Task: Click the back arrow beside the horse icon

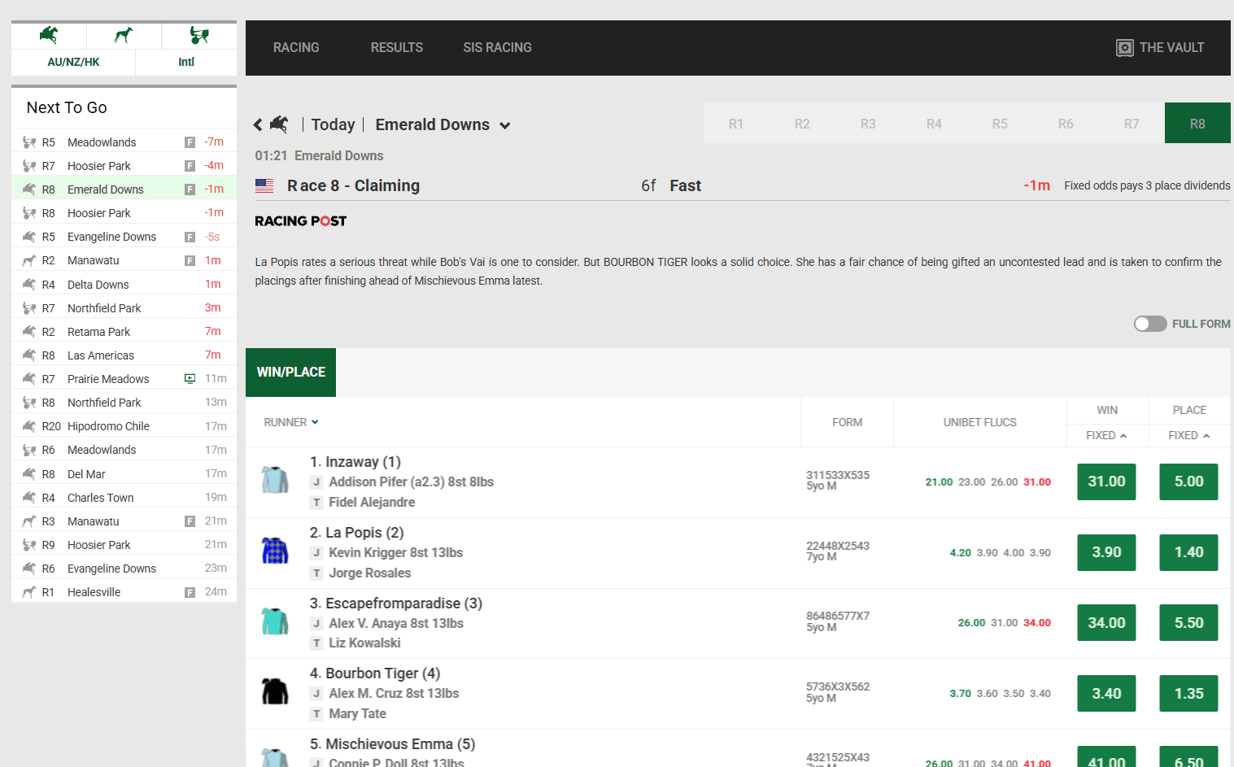Action: pos(258,124)
